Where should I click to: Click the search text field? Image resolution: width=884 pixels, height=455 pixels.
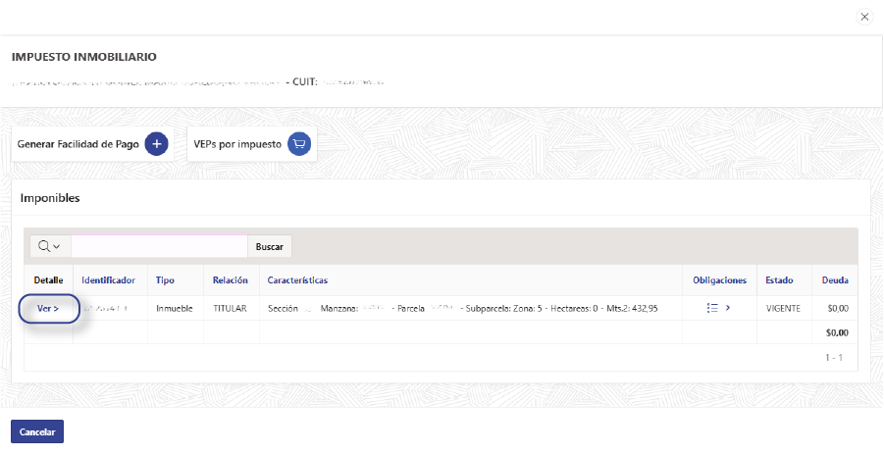click(x=159, y=246)
